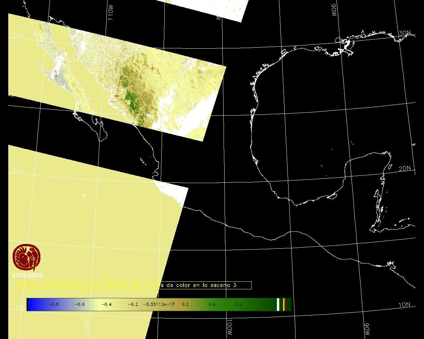This screenshot has width=424, height=339.
Task: Click the white stripe on the color bar
Action: pos(278,305)
